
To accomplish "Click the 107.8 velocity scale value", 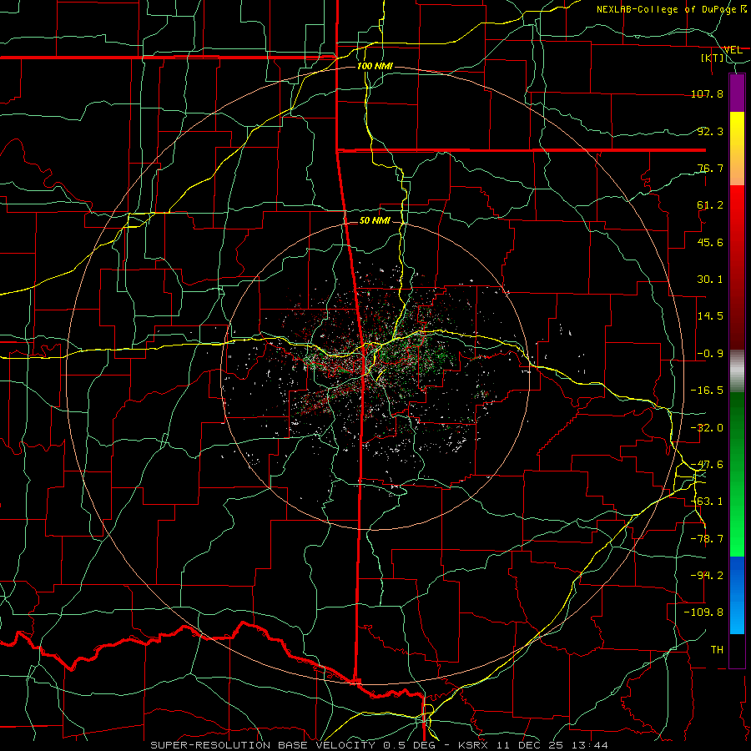I will pyautogui.click(x=708, y=93).
